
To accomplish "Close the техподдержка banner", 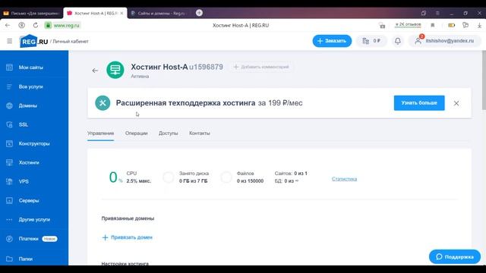I will pos(456,103).
